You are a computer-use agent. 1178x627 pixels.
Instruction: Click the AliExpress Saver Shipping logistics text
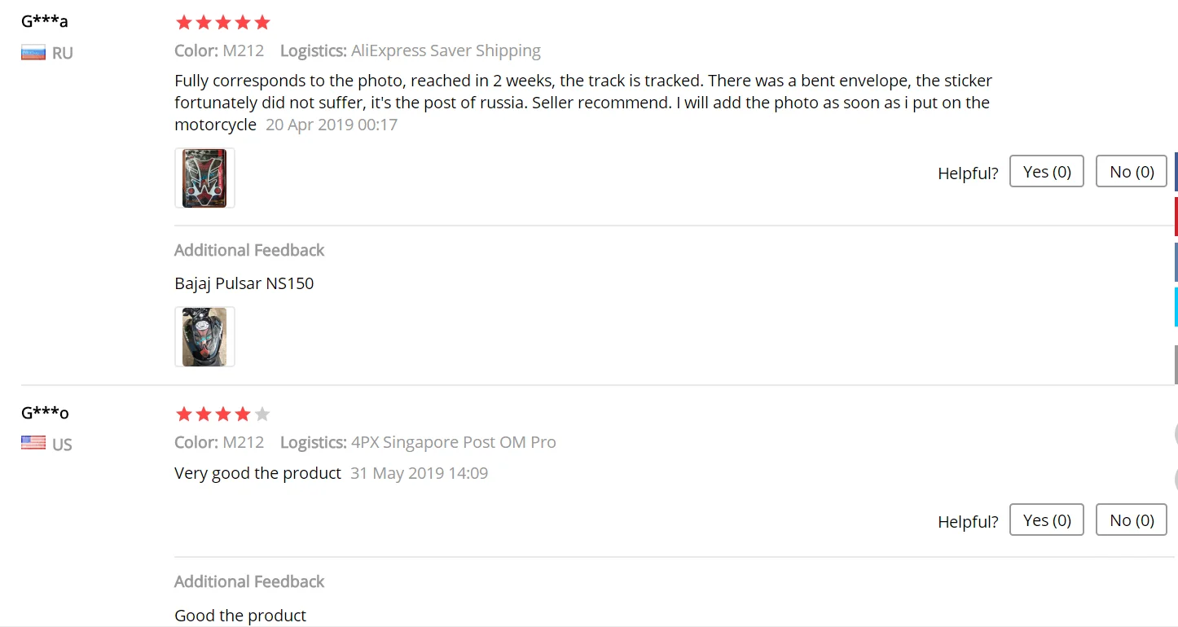tap(446, 51)
